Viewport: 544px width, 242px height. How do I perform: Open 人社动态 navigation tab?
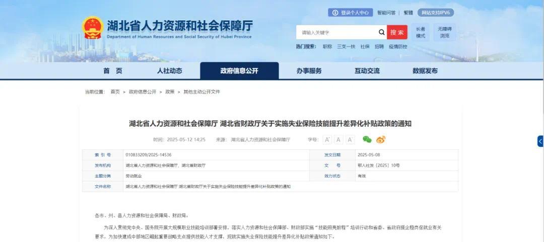pyautogui.click(x=169, y=71)
